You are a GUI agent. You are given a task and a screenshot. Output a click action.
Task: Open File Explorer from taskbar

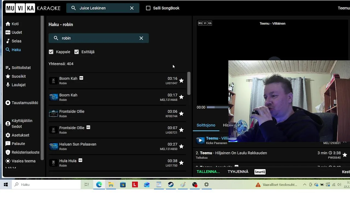click(x=111, y=185)
